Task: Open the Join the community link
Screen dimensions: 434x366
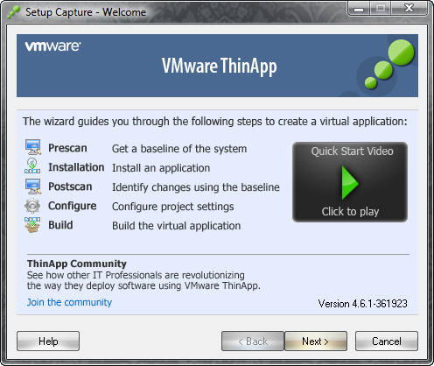Action: 69,302
